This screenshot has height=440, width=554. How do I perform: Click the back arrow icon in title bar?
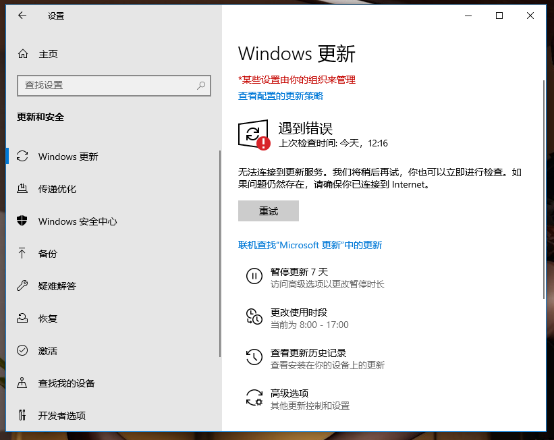(22, 16)
